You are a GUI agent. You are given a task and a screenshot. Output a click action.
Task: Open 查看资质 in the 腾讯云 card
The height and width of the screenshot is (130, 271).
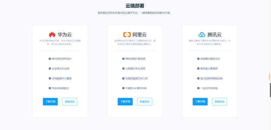pos(220,101)
